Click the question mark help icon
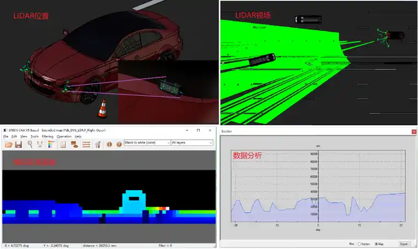The height and width of the screenshot is (249, 418). click(x=118, y=145)
